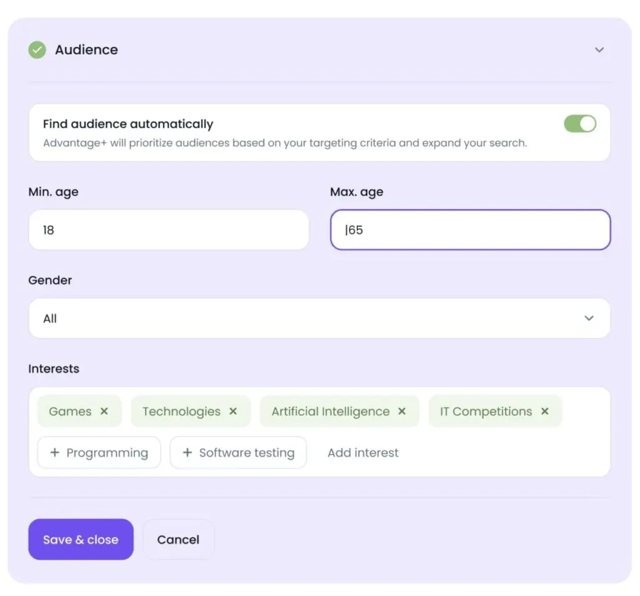Open the Gender dropdown

point(319,318)
